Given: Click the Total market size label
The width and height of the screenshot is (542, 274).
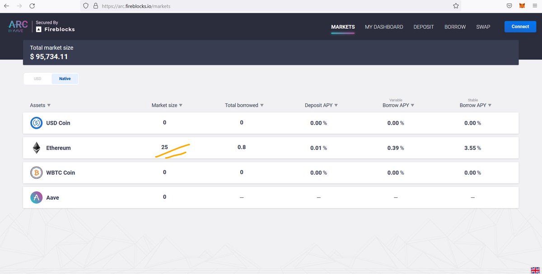Looking at the screenshot, I should (51, 47).
